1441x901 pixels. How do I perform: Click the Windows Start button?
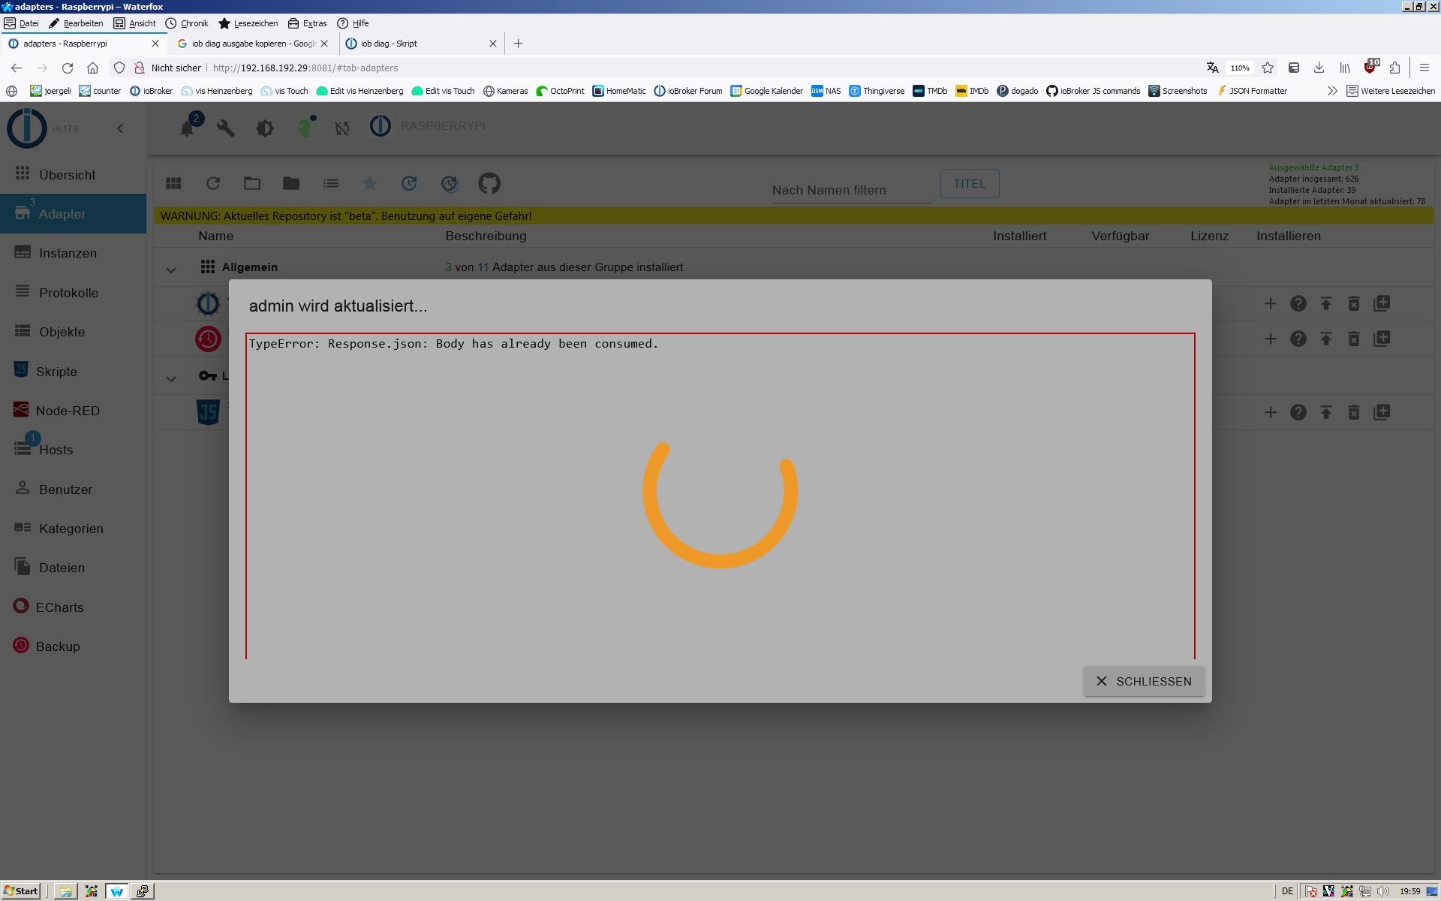(21, 891)
